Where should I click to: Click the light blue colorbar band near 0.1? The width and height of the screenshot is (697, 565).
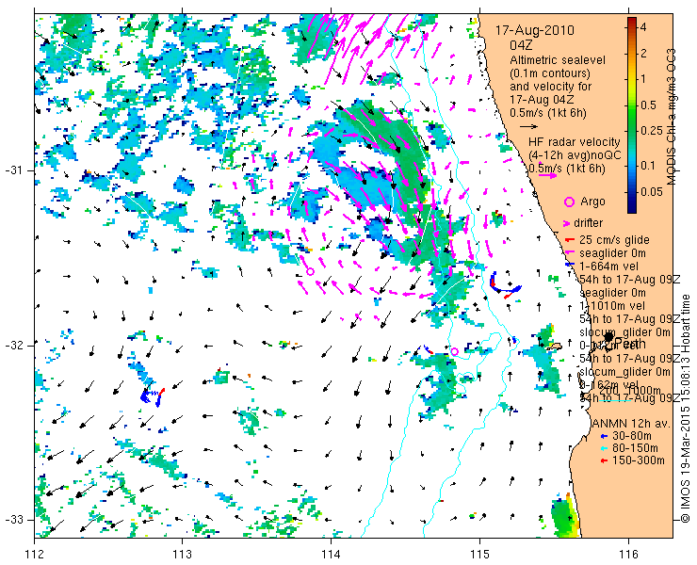click(632, 166)
